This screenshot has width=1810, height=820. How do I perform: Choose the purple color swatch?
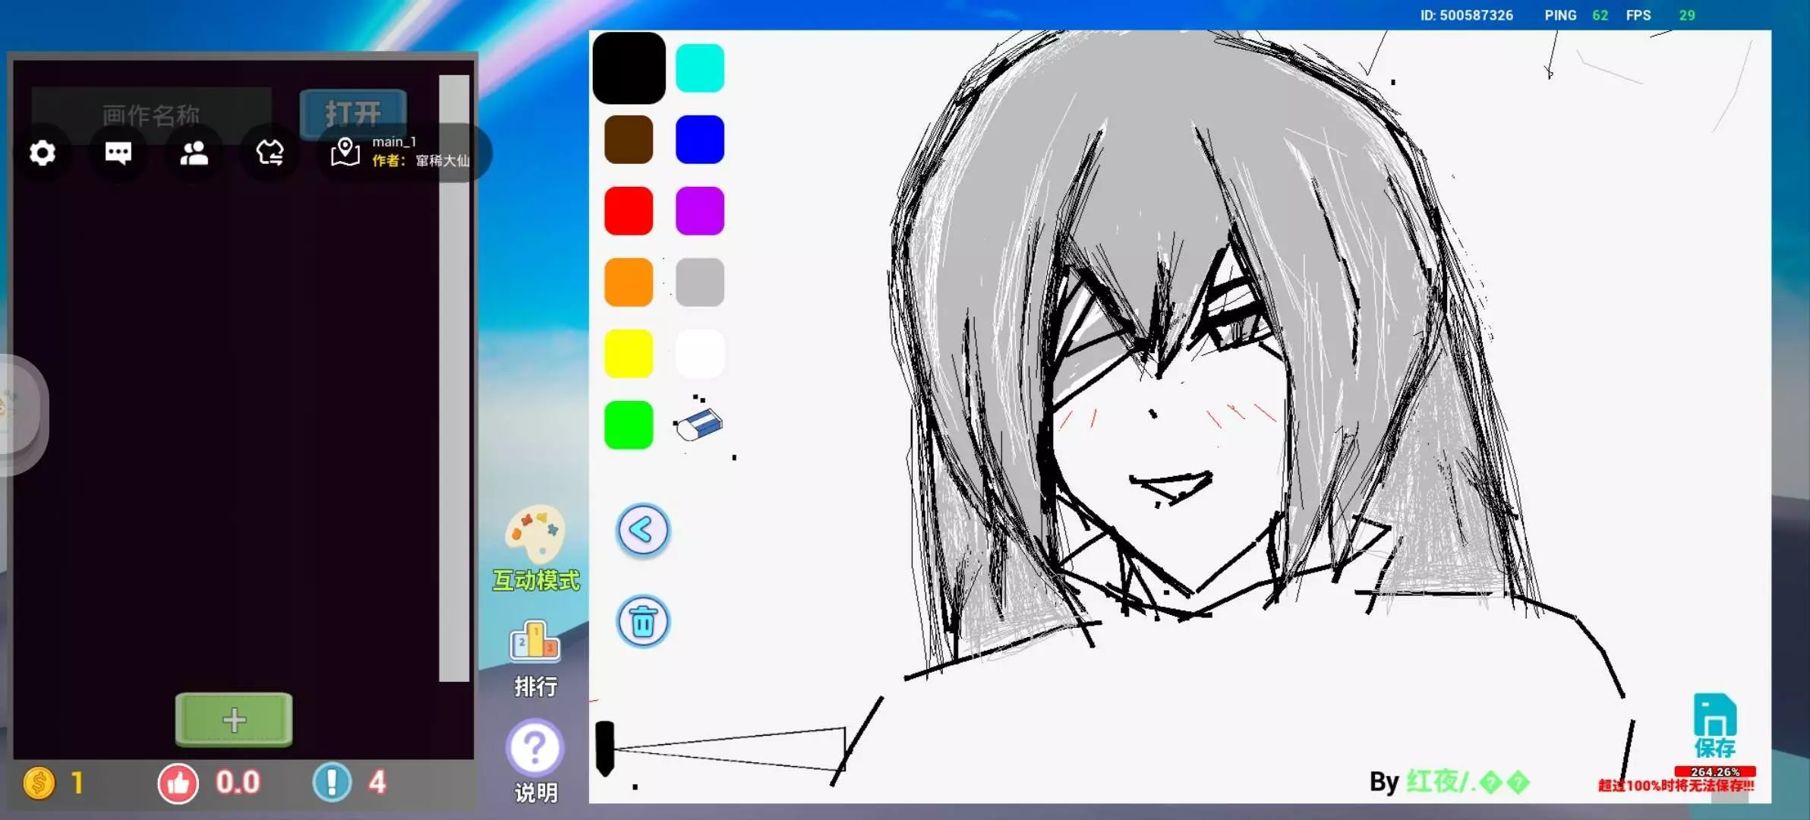pyautogui.click(x=699, y=211)
